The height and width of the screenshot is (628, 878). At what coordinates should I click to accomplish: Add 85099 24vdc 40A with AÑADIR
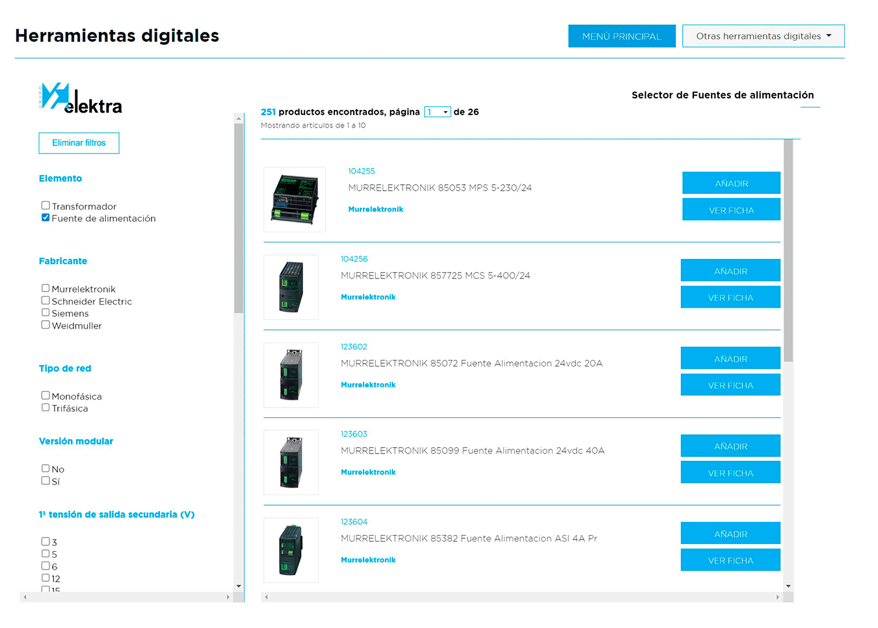[x=730, y=446]
